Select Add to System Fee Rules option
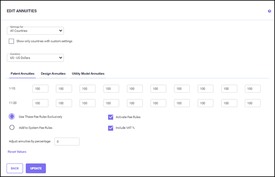 [x=12, y=128]
